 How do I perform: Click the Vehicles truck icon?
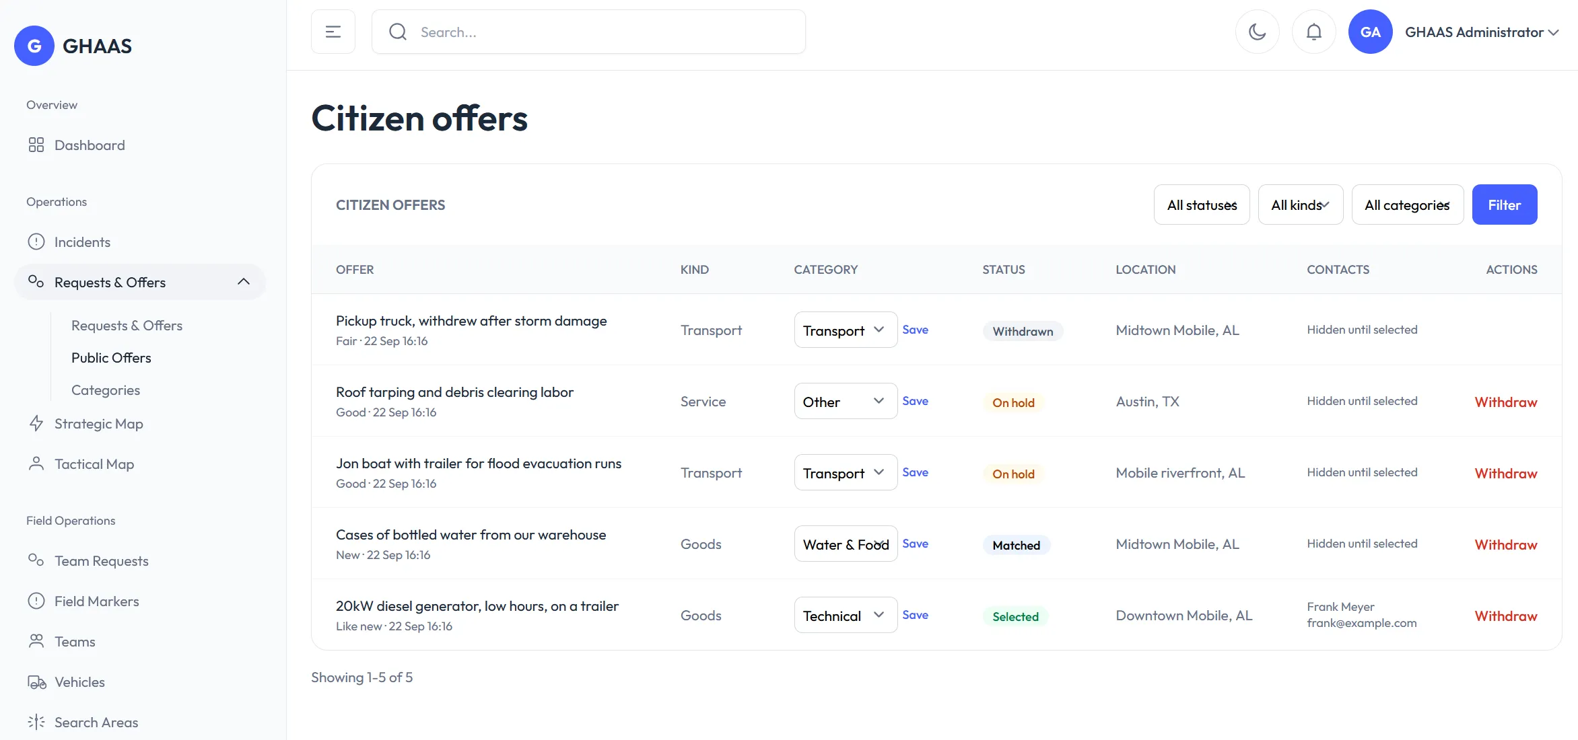coord(36,682)
